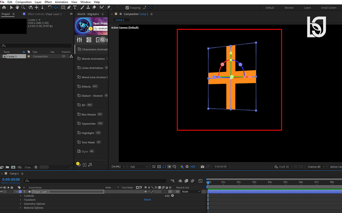342x213 pixels.
Task: Switch to the Learn workspace
Action: pyautogui.click(x=307, y=8)
